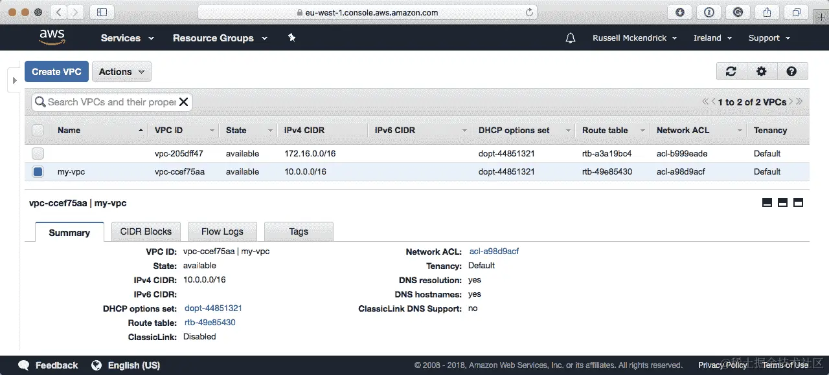The width and height of the screenshot is (829, 375).
Task: Click the vpc-ccef75aa cell in table
Action: 179,171
